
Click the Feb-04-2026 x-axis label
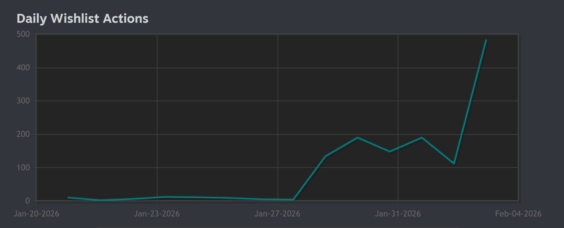pos(518,214)
